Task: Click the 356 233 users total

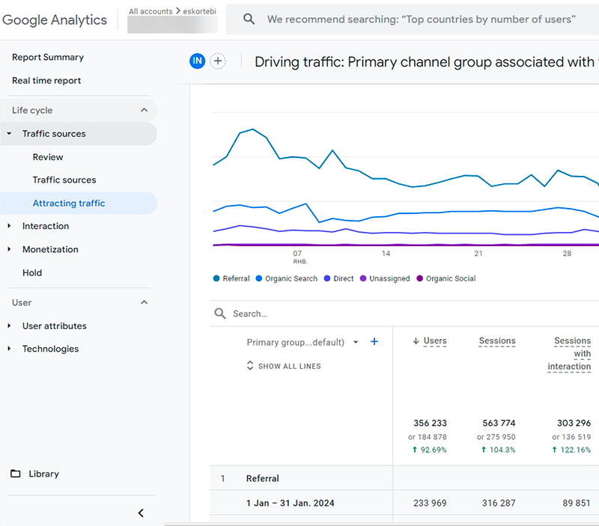Action: click(x=430, y=423)
